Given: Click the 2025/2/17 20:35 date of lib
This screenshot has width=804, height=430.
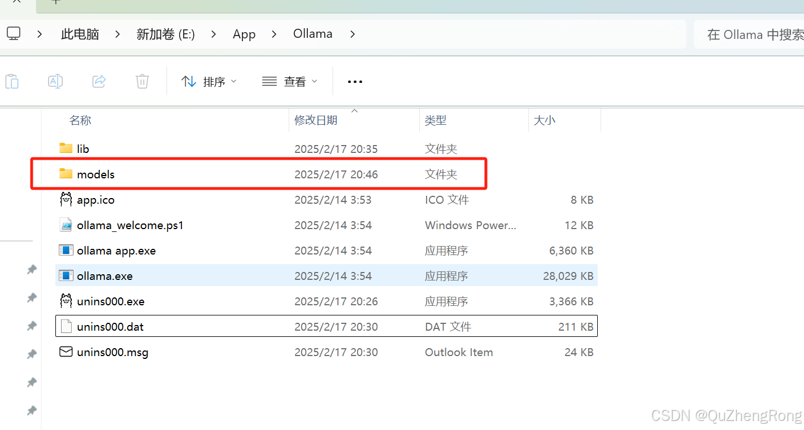Looking at the screenshot, I should click(336, 149).
